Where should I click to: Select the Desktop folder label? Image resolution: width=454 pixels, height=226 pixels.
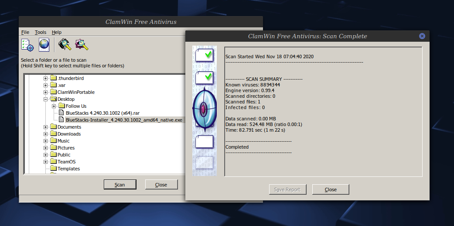[66, 99]
